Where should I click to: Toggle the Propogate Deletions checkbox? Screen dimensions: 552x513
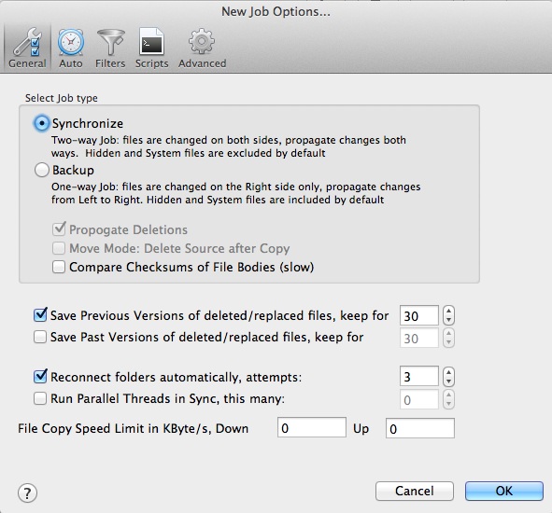[x=59, y=229]
